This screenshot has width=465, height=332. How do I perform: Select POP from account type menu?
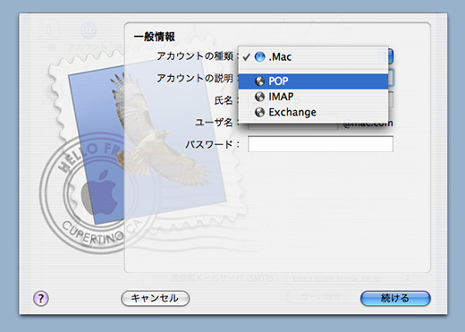(x=313, y=81)
